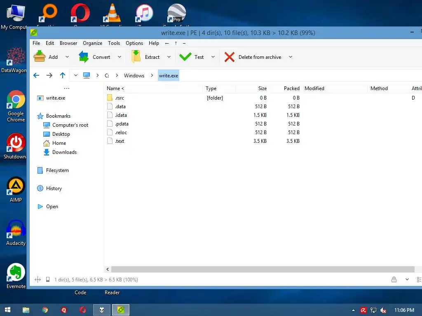The height and width of the screenshot is (316, 422).
Task: Click the write.exe breadcrumb
Action: click(x=169, y=76)
